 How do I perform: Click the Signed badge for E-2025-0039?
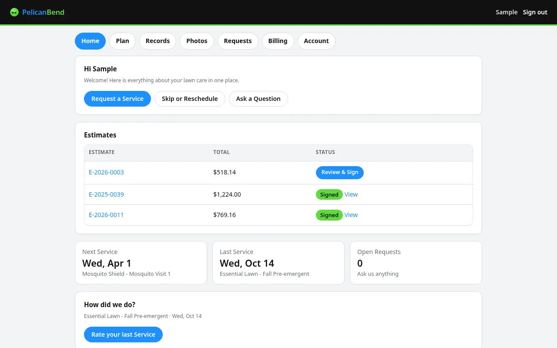click(329, 194)
